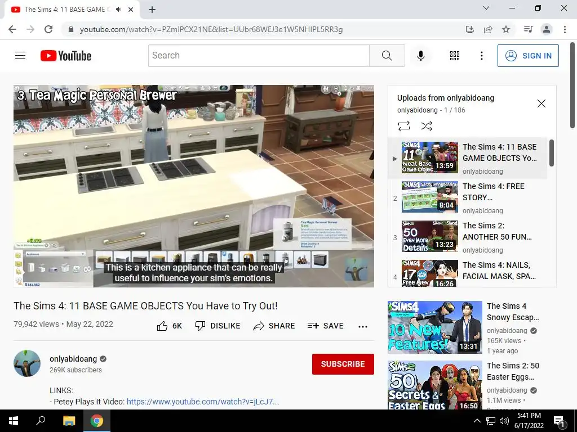Open Chrome media controls icon

click(529, 29)
